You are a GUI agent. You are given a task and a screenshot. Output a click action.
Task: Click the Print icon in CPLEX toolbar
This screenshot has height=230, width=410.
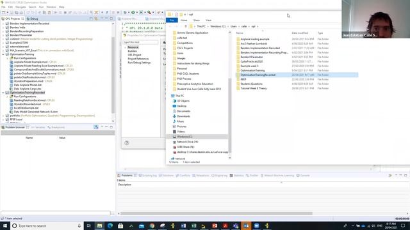point(21,12)
